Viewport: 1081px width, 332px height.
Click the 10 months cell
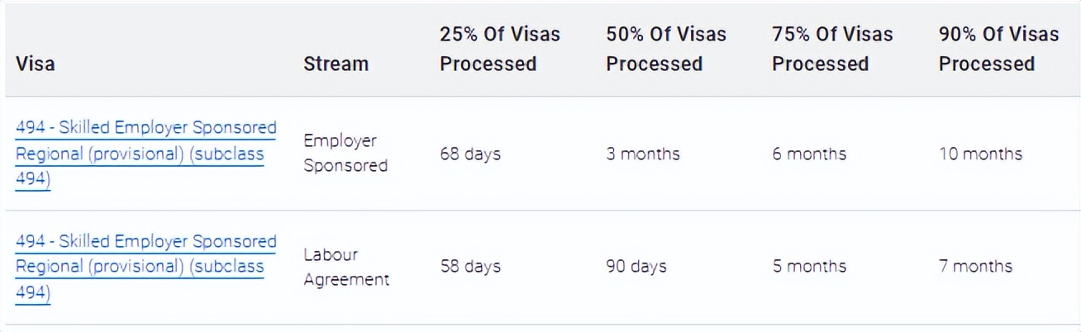(981, 154)
